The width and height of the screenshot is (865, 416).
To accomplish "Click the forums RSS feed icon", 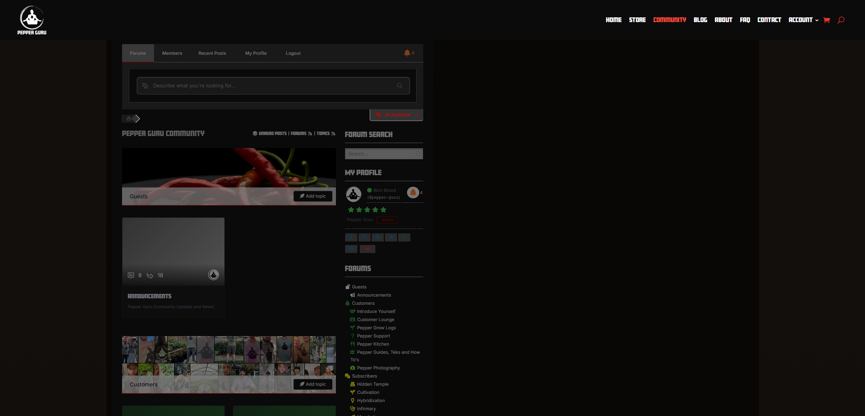I will coord(310,134).
